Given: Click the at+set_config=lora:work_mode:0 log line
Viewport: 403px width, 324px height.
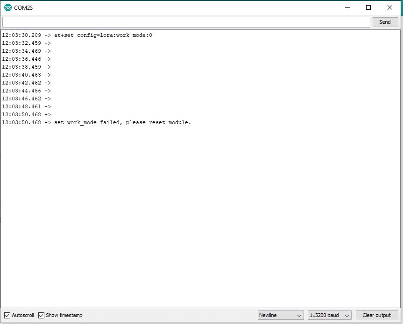Looking at the screenshot, I should (x=103, y=35).
